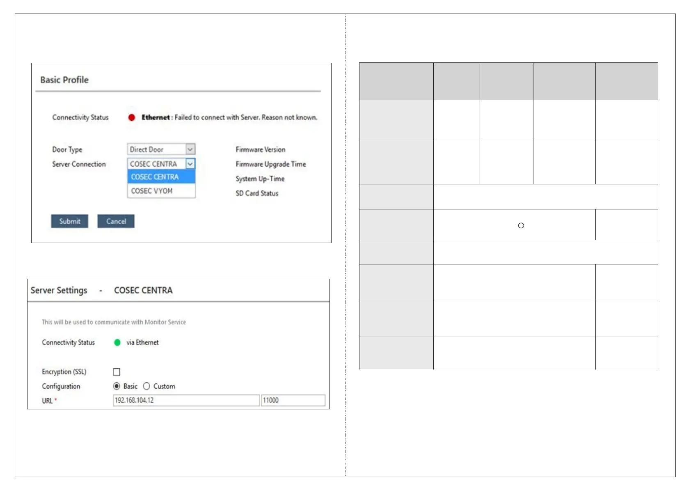Screen dimensions: 691x489
Task: Select the Basic configuration radio button
Action: tap(117, 386)
